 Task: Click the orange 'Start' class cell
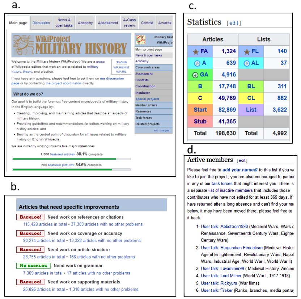pos(200,110)
